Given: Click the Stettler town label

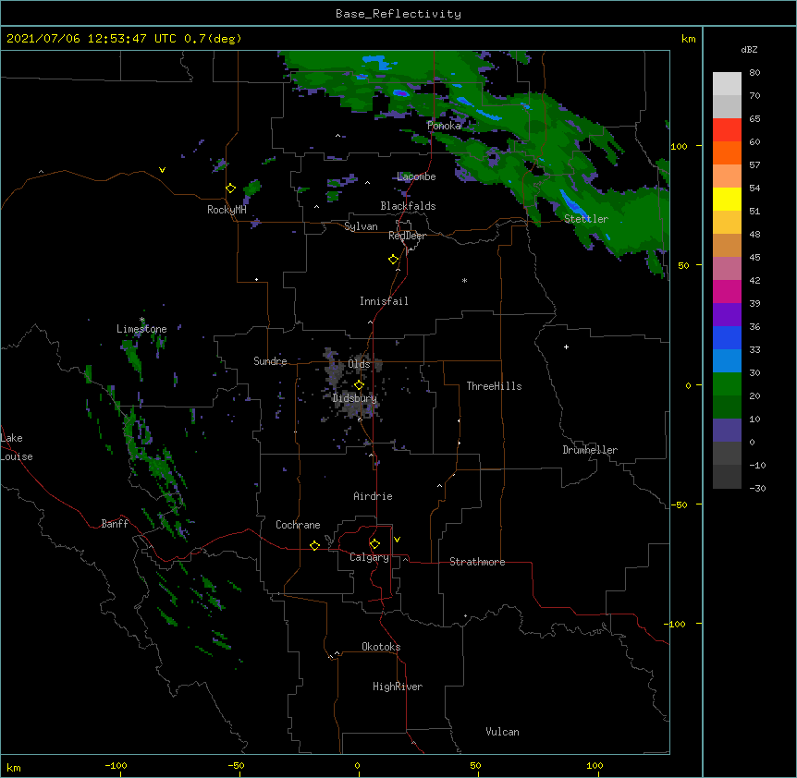Looking at the screenshot, I should pyautogui.click(x=586, y=219).
